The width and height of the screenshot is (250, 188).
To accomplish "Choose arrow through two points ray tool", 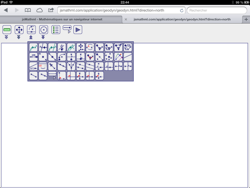I will coord(52,66).
